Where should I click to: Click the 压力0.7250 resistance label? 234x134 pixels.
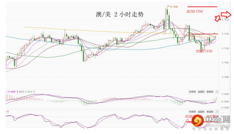point(195,11)
